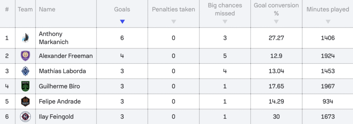Screen dimensions: 353x124
Task: Sort by Minutes played arrow
Action: (x=328, y=22)
